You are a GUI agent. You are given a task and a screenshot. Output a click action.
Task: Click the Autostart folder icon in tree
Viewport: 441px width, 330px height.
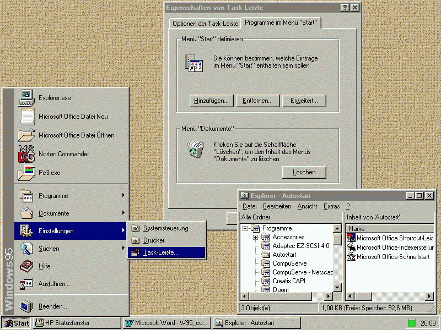[266, 255]
